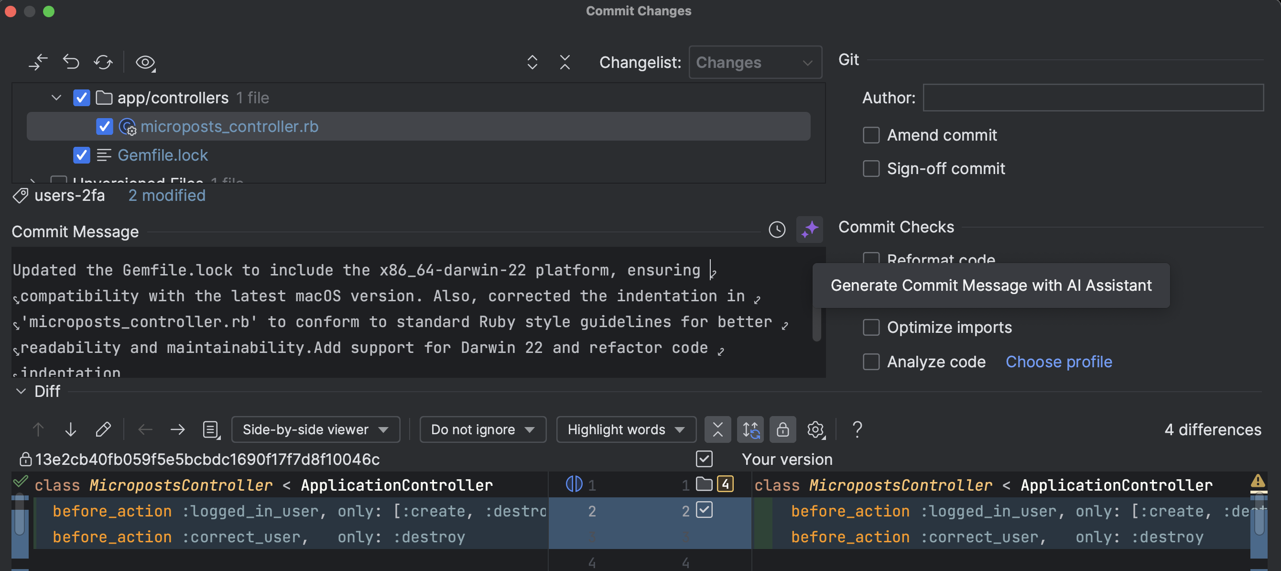Uncheck Gemfile.lock file checkbox
The width and height of the screenshot is (1281, 571).
[82, 155]
